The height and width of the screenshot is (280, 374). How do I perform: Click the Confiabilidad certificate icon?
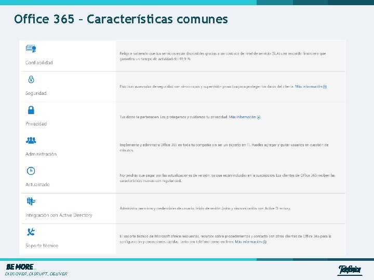coord(31,49)
